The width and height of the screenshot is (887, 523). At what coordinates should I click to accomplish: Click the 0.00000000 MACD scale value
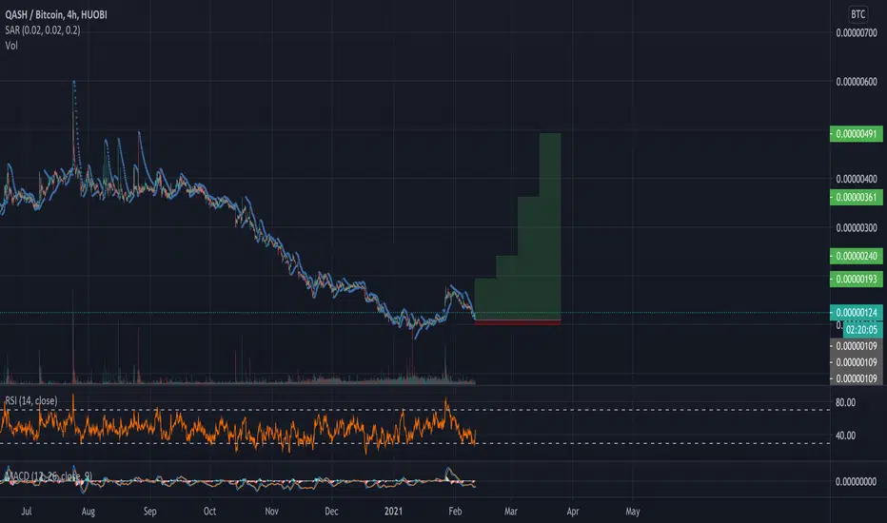[856, 482]
